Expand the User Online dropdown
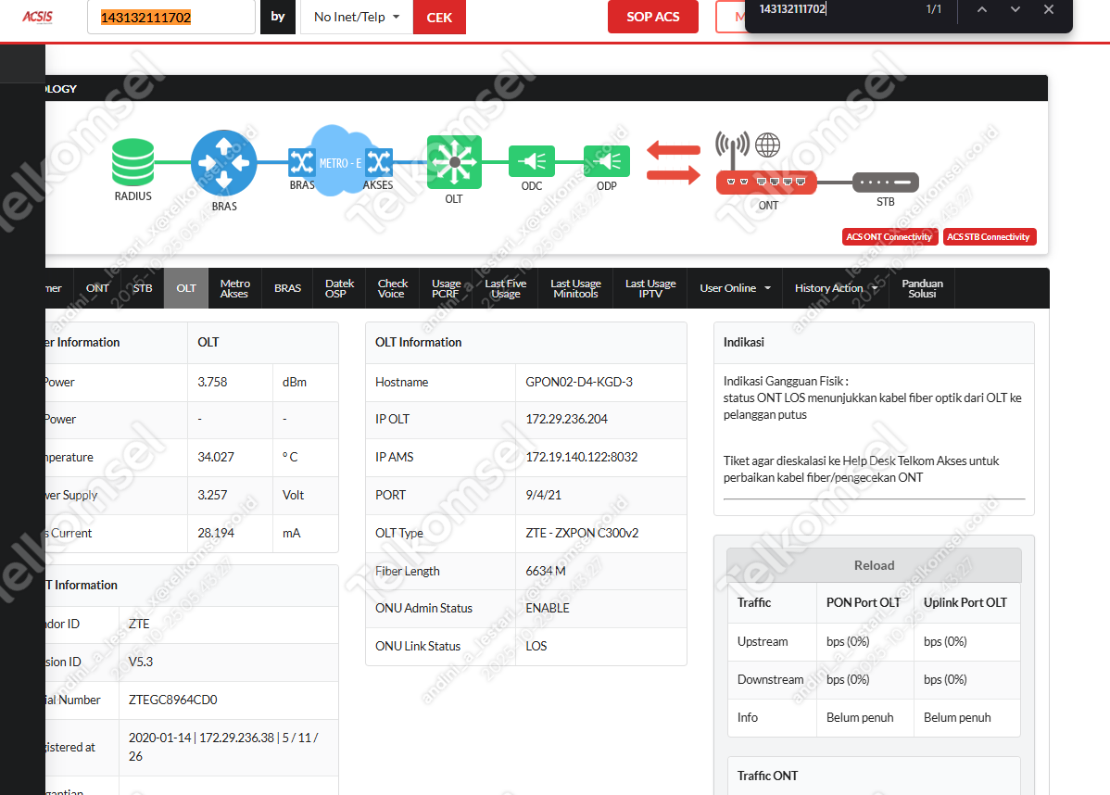Image resolution: width=1110 pixels, height=795 pixels. coord(735,288)
